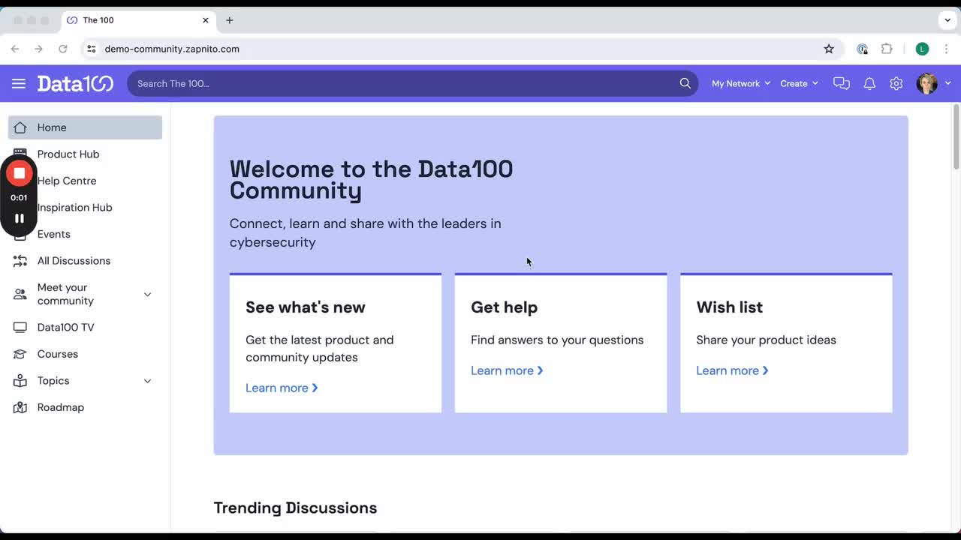Open the notifications bell
Screen dimensions: 961x540
click(869, 83)
